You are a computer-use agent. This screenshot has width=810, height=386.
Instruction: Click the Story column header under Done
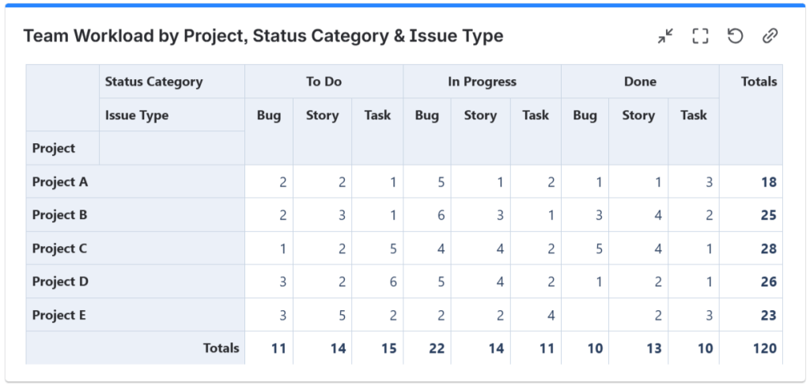click(x=638, y=115)
